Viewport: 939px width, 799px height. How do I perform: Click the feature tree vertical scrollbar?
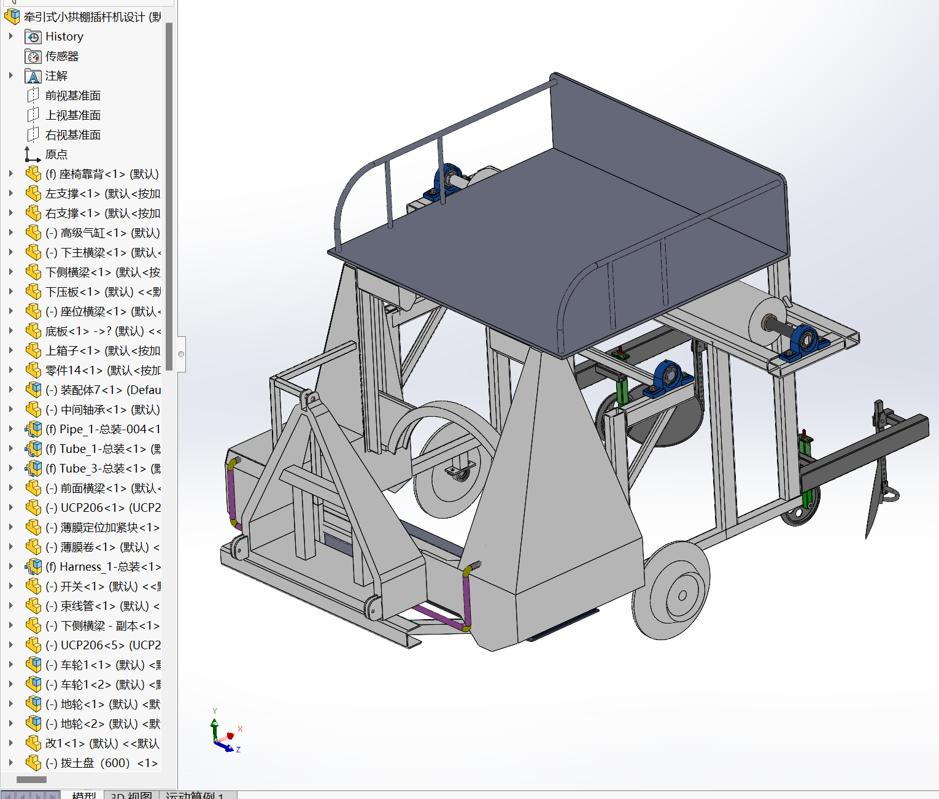click(x=169, y=196)
